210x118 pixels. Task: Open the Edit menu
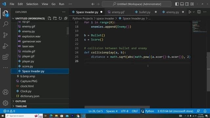pyautogui.click(x=20, y=4)
